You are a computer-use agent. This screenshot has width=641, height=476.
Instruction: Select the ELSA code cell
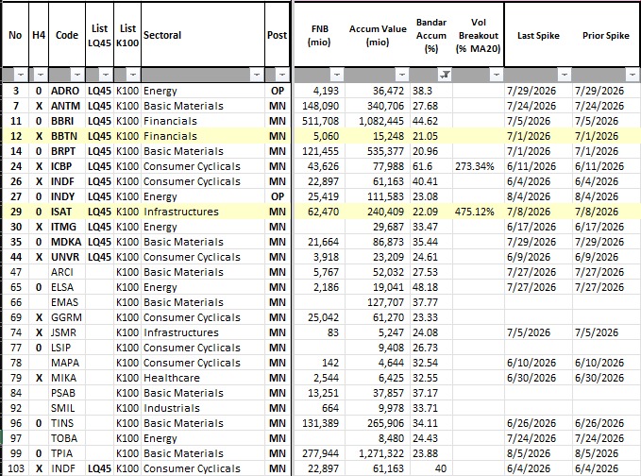pos(67,287)
